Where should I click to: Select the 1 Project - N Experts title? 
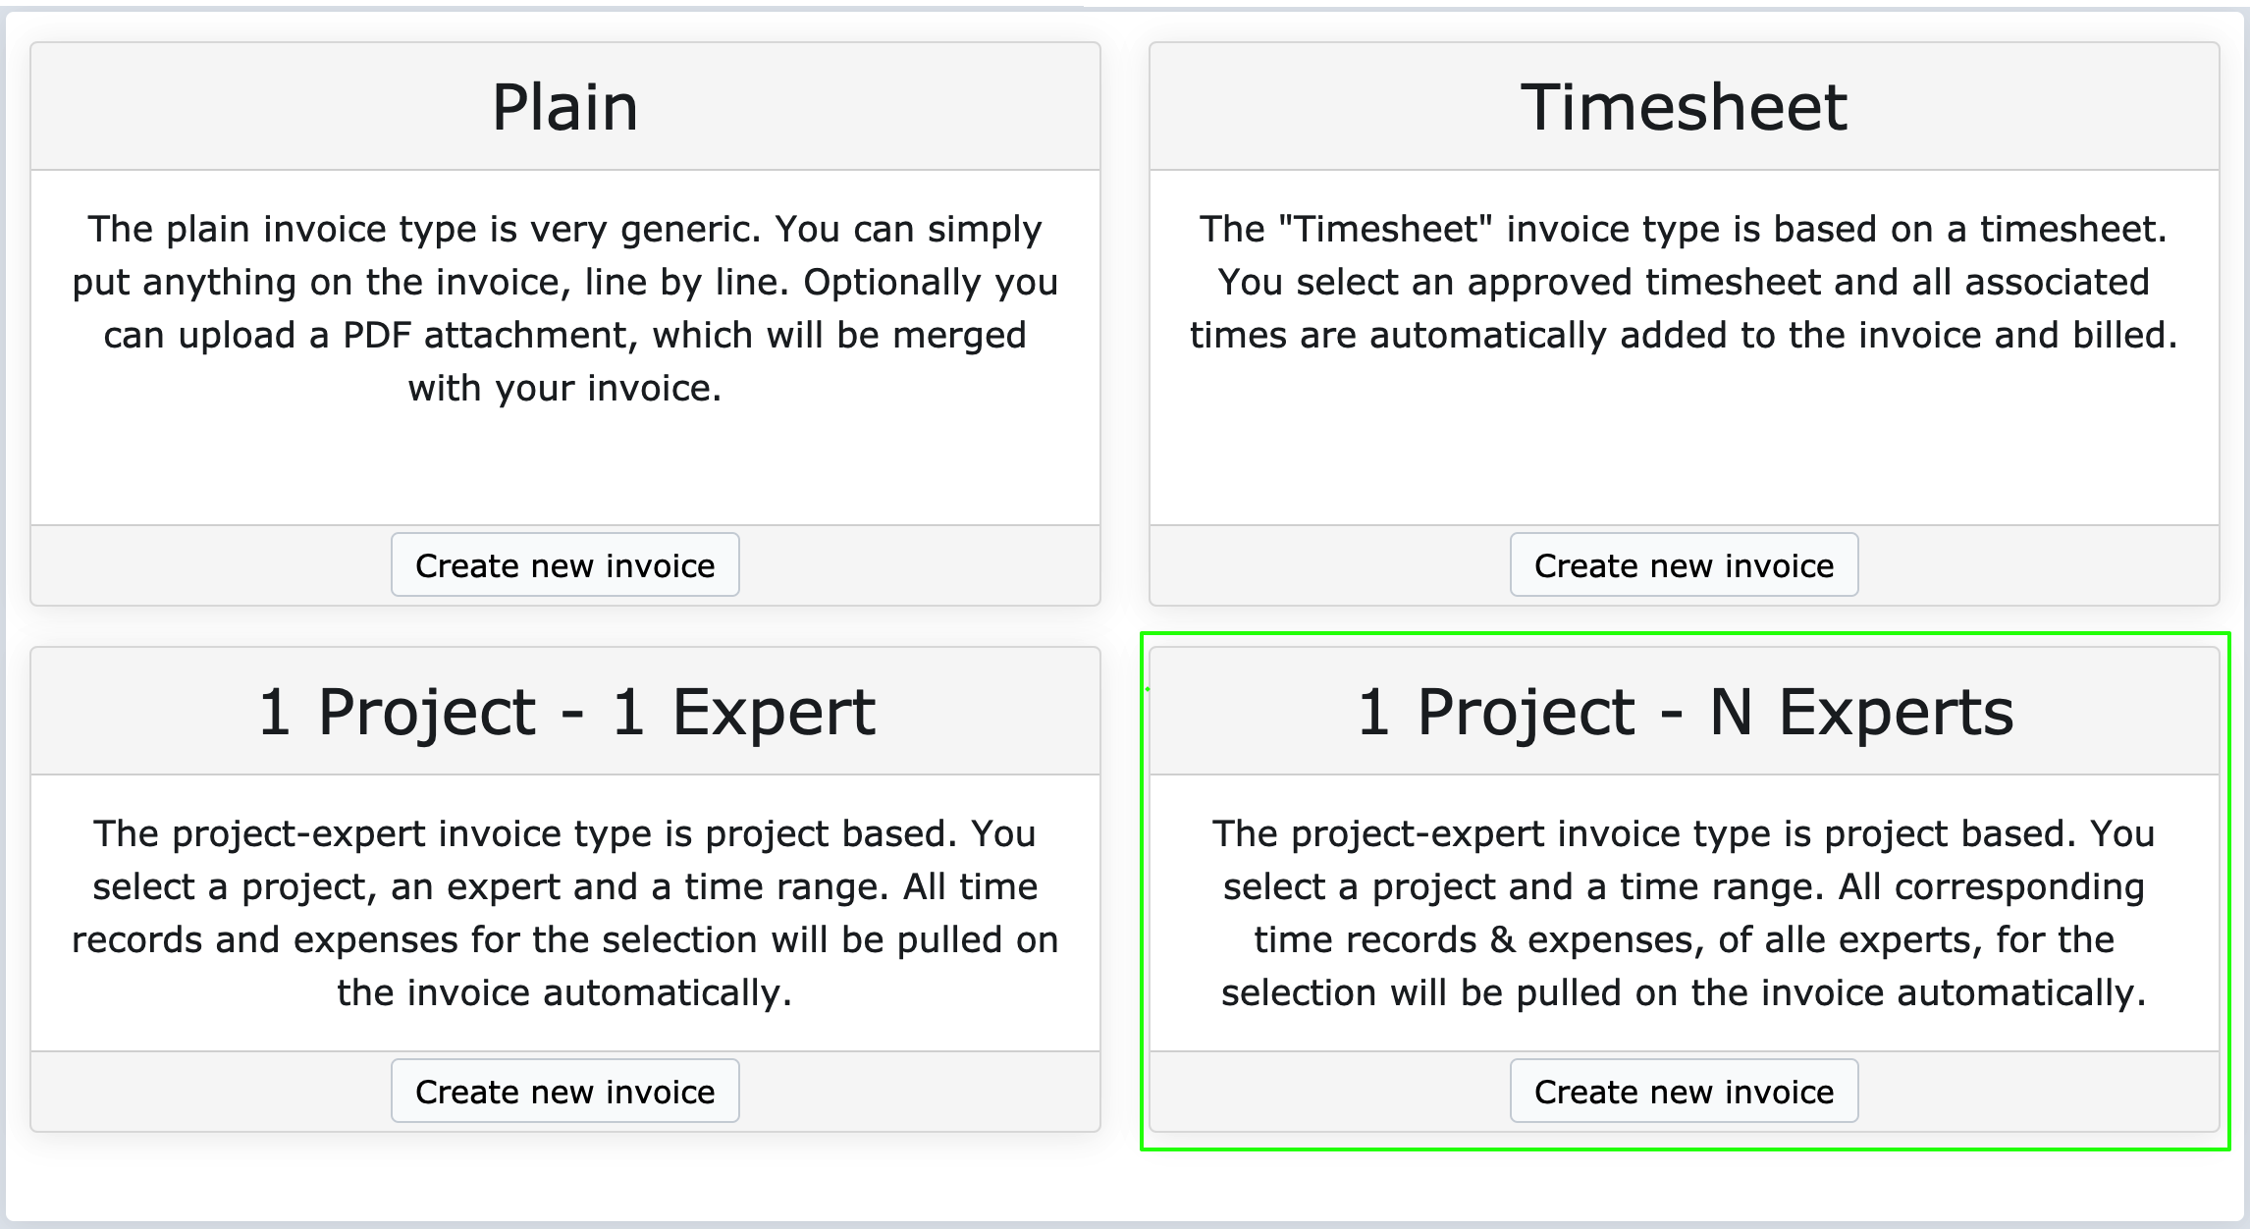click(x=1685, y=712)
